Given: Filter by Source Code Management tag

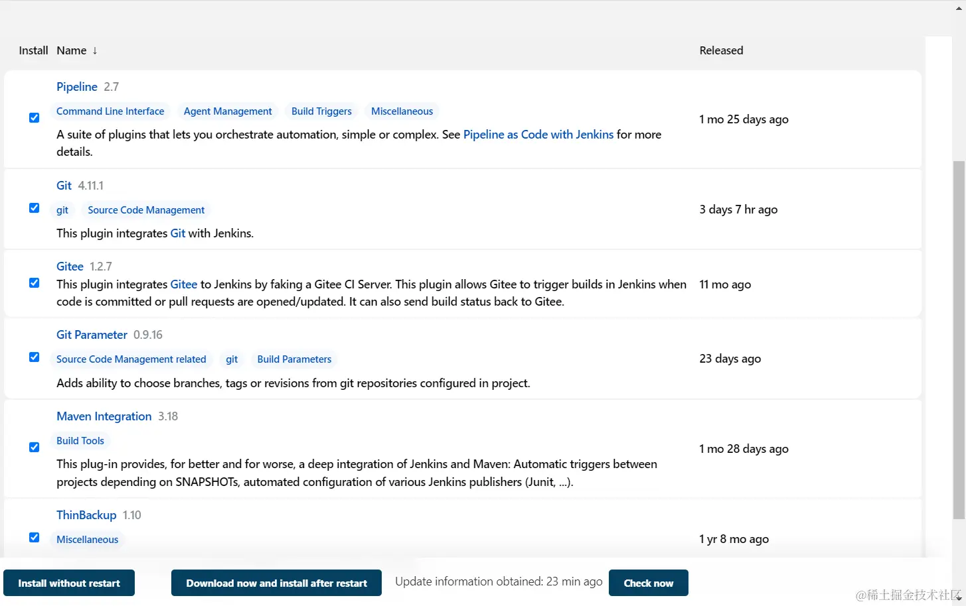Looking at the screenshot, I should (146, 210).
